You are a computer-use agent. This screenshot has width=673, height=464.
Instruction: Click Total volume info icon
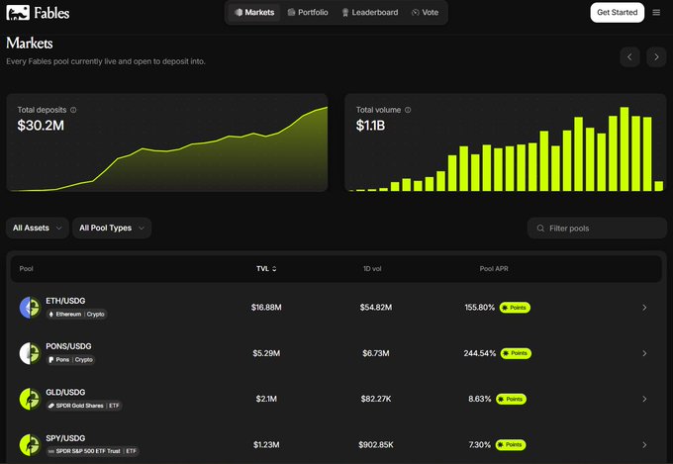click(408, 110)
